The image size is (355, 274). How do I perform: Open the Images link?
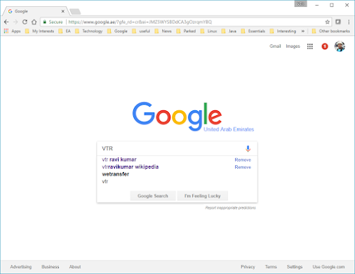(293, 46)
